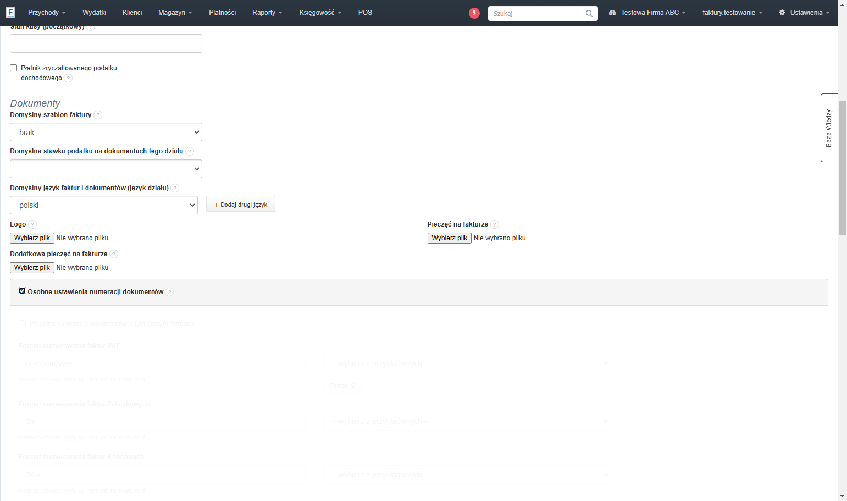This screenshot has height=501, width=847.
Task: Open notifications badge showing 5
Action: coord(474,13)
